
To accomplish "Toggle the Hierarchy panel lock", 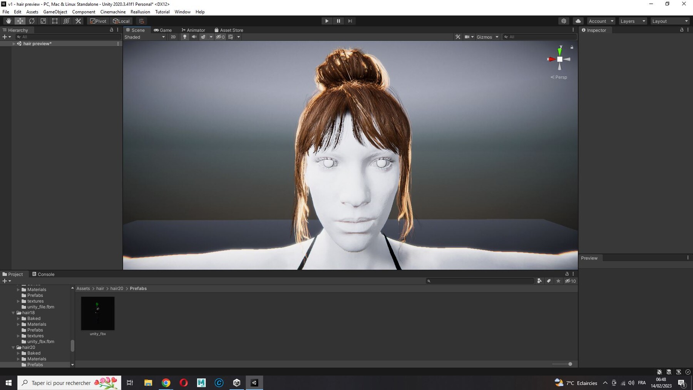I will pos(112,30).
